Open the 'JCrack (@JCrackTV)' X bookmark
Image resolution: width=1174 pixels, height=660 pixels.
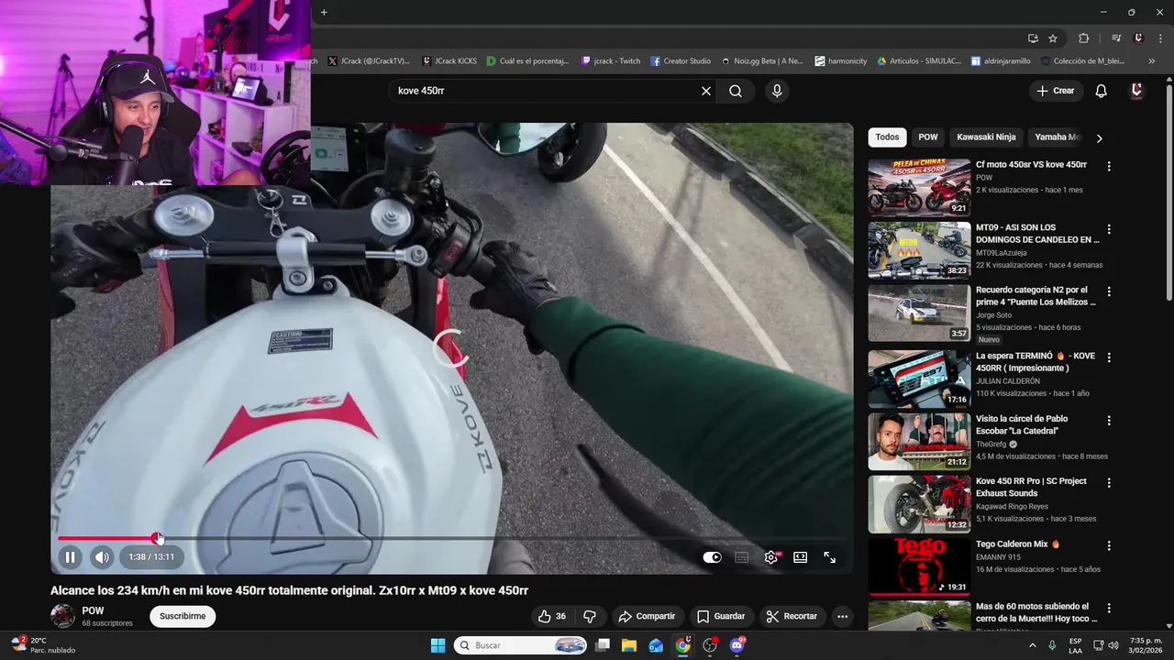click(x=369, y=61)
